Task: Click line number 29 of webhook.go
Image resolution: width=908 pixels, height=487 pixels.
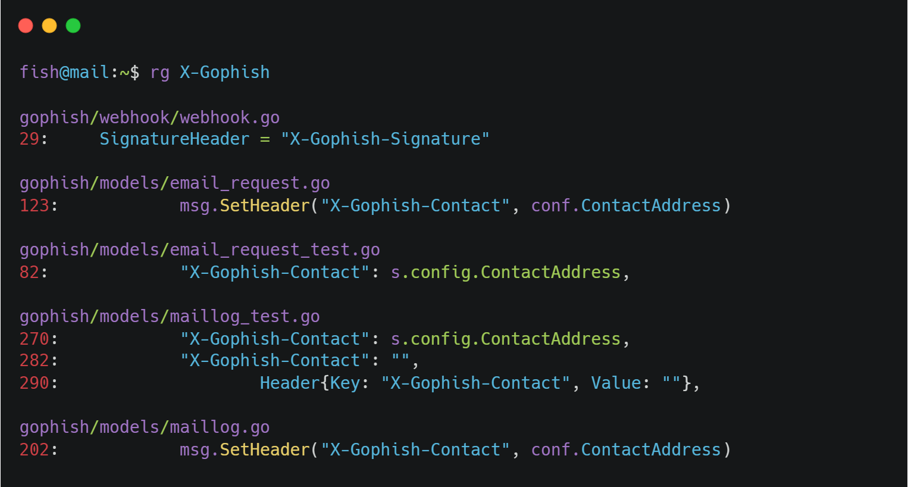Action: tap(29, 139)
